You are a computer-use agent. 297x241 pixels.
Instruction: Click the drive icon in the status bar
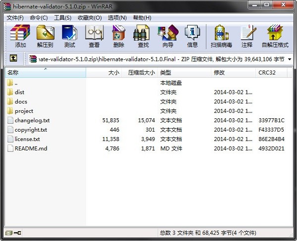(x=9, y=233)
